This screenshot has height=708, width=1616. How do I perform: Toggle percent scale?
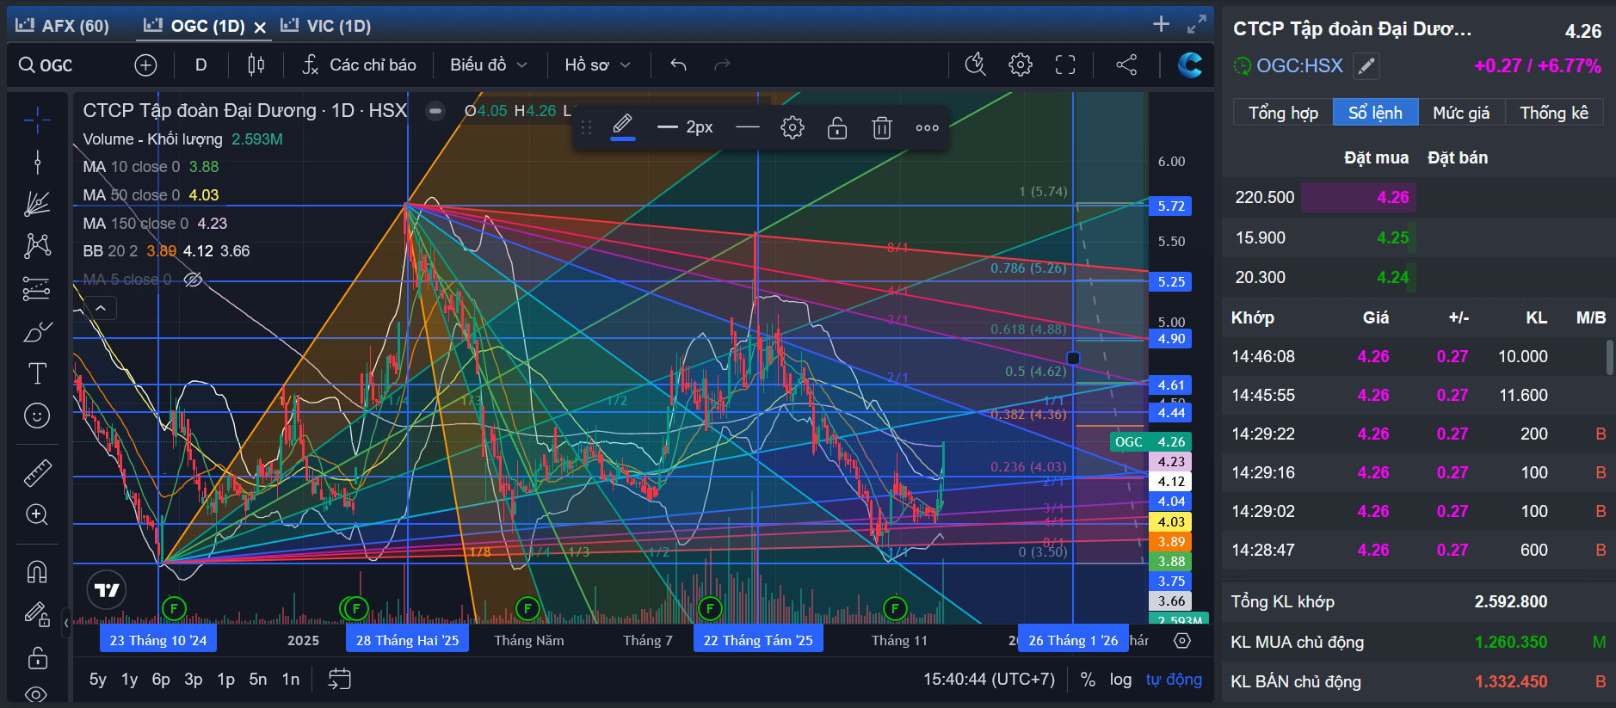click(x=1088, y=680)
